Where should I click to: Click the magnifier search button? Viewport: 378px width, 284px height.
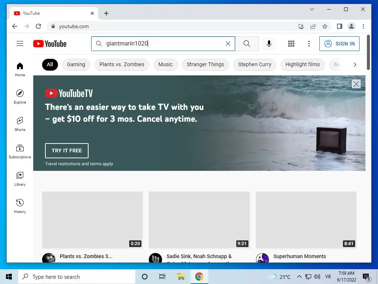coord(247,44)
